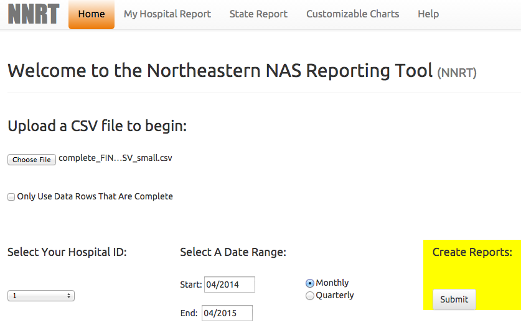This screenshot has height=328, width=521.
Task: Click the 'Upload a CSV file to begin:' heading
Action: click(97, 126)
